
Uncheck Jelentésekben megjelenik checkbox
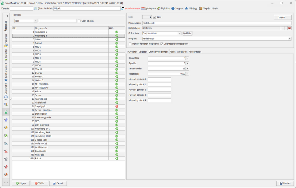click(x=162, y=44)
